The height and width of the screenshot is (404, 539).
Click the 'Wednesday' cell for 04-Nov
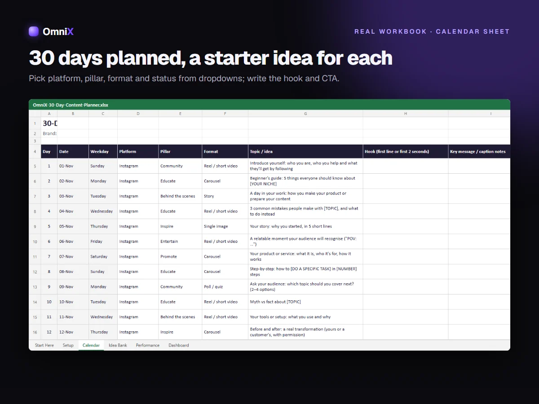[103, 211]
